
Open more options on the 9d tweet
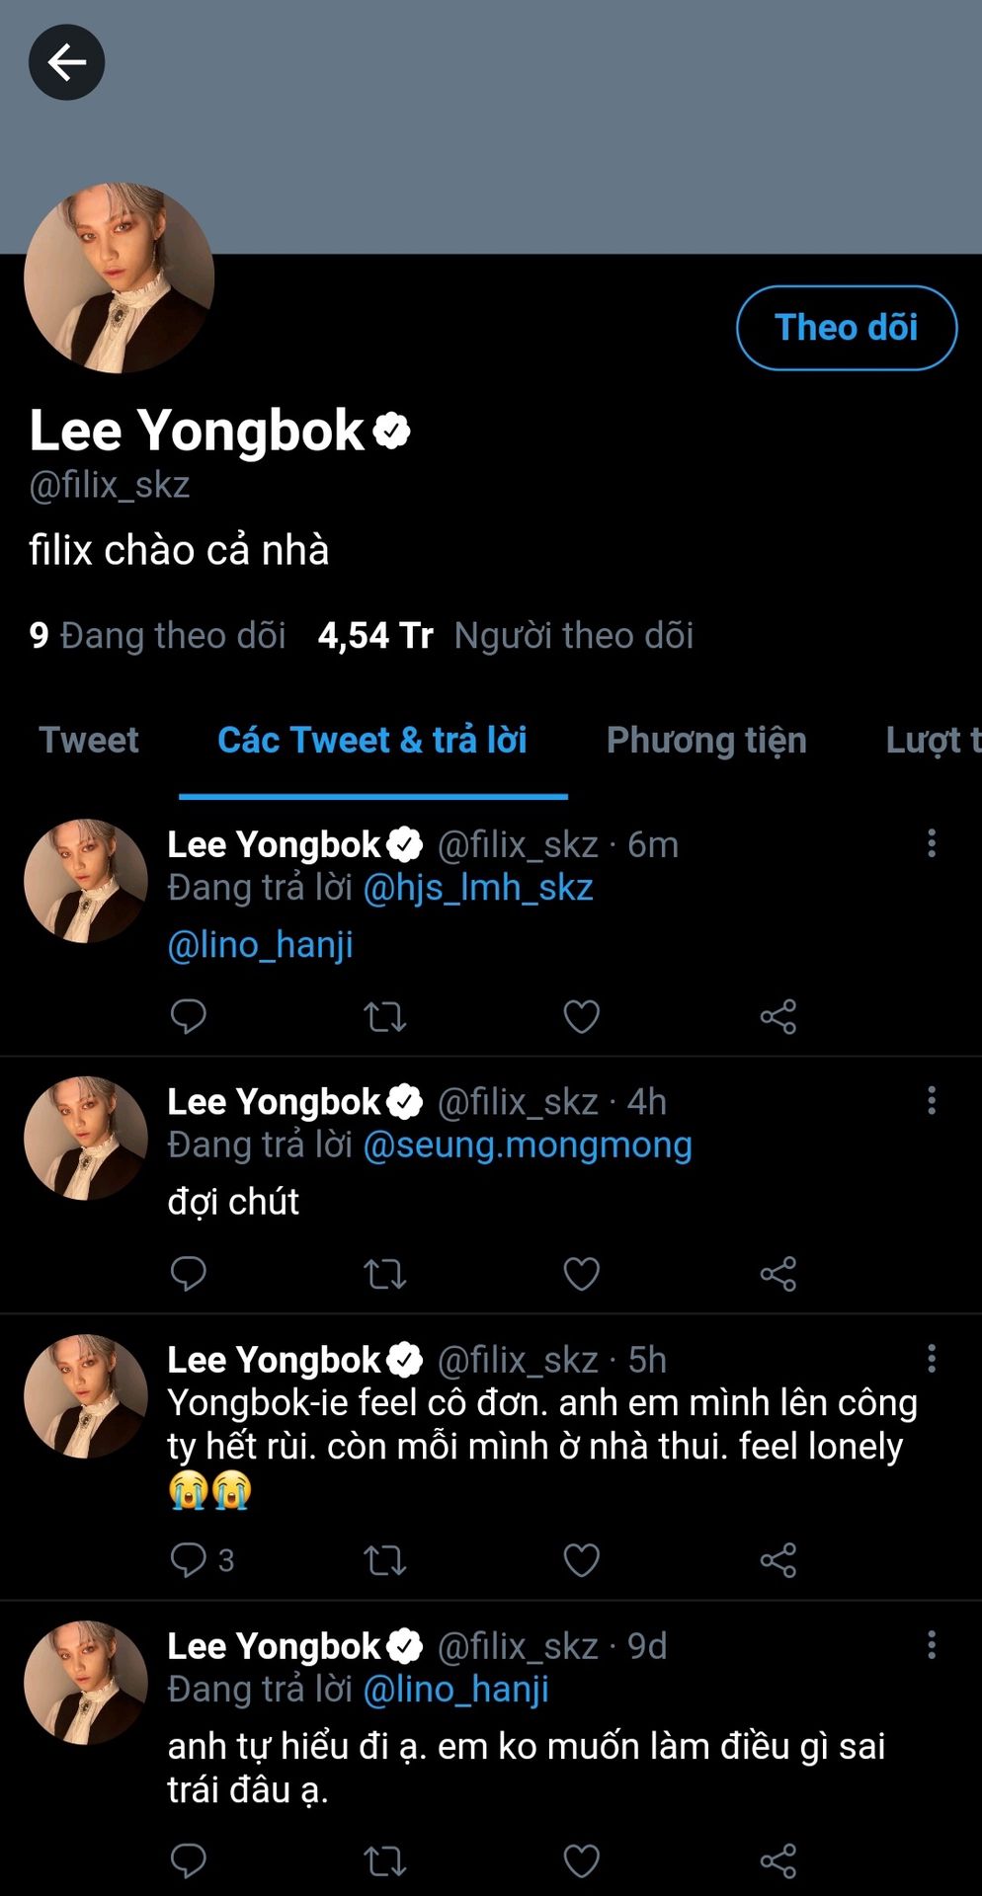(x=931, y=1645)
